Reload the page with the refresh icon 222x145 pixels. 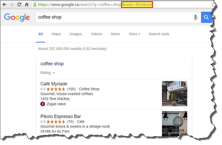19,5
